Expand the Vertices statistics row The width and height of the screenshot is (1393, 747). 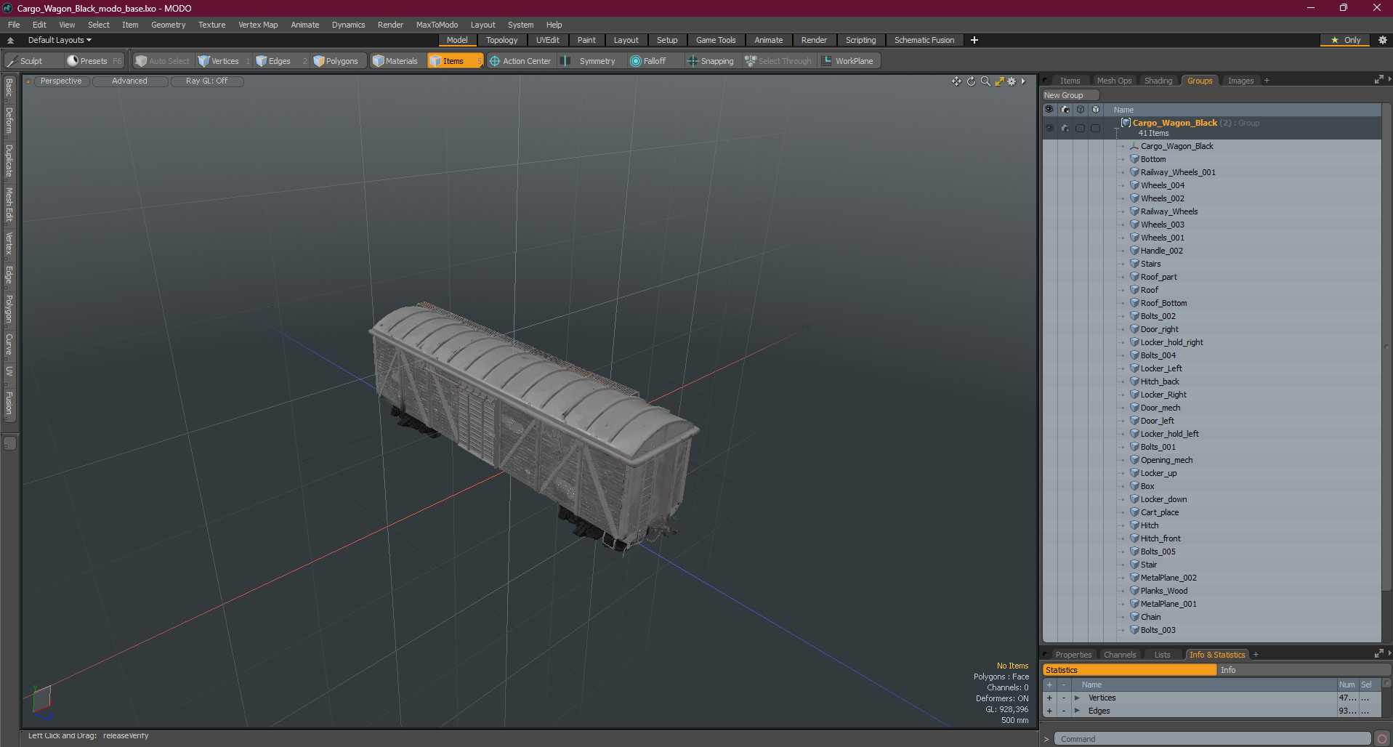[1077, 698]
